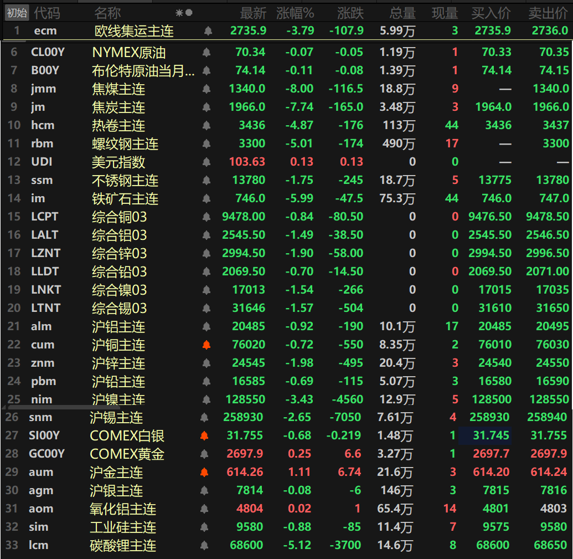The width and height of the screenshot is (573, 559).
Task: Sort by the 涨幅% column header
Action: [295, 13]
